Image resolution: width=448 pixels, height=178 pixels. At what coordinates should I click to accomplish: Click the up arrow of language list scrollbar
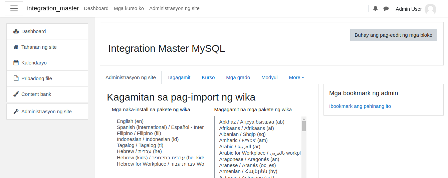[304, 119]
